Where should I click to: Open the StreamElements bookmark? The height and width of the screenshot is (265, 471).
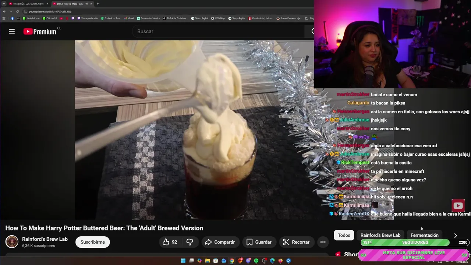point(289,18)
